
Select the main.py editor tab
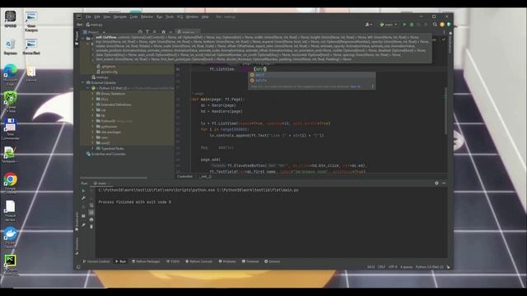pyautogui.click(x=187, y=32)
